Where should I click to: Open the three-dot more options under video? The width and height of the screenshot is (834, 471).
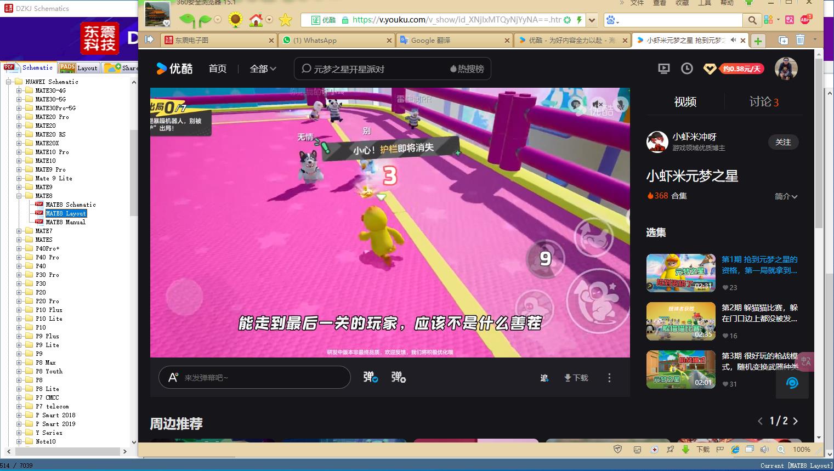point(609,378)
